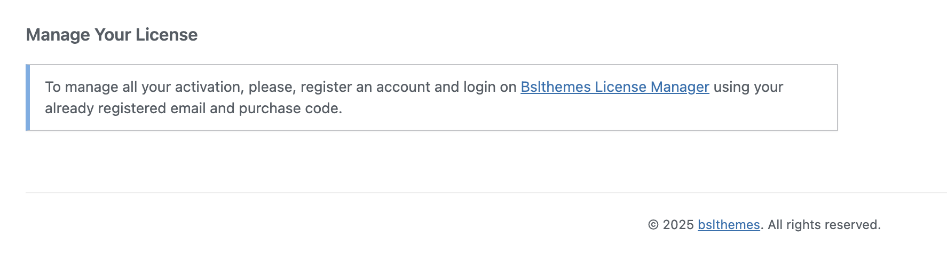Click the bslthemes footer link
947x267 pixels.
729,225
